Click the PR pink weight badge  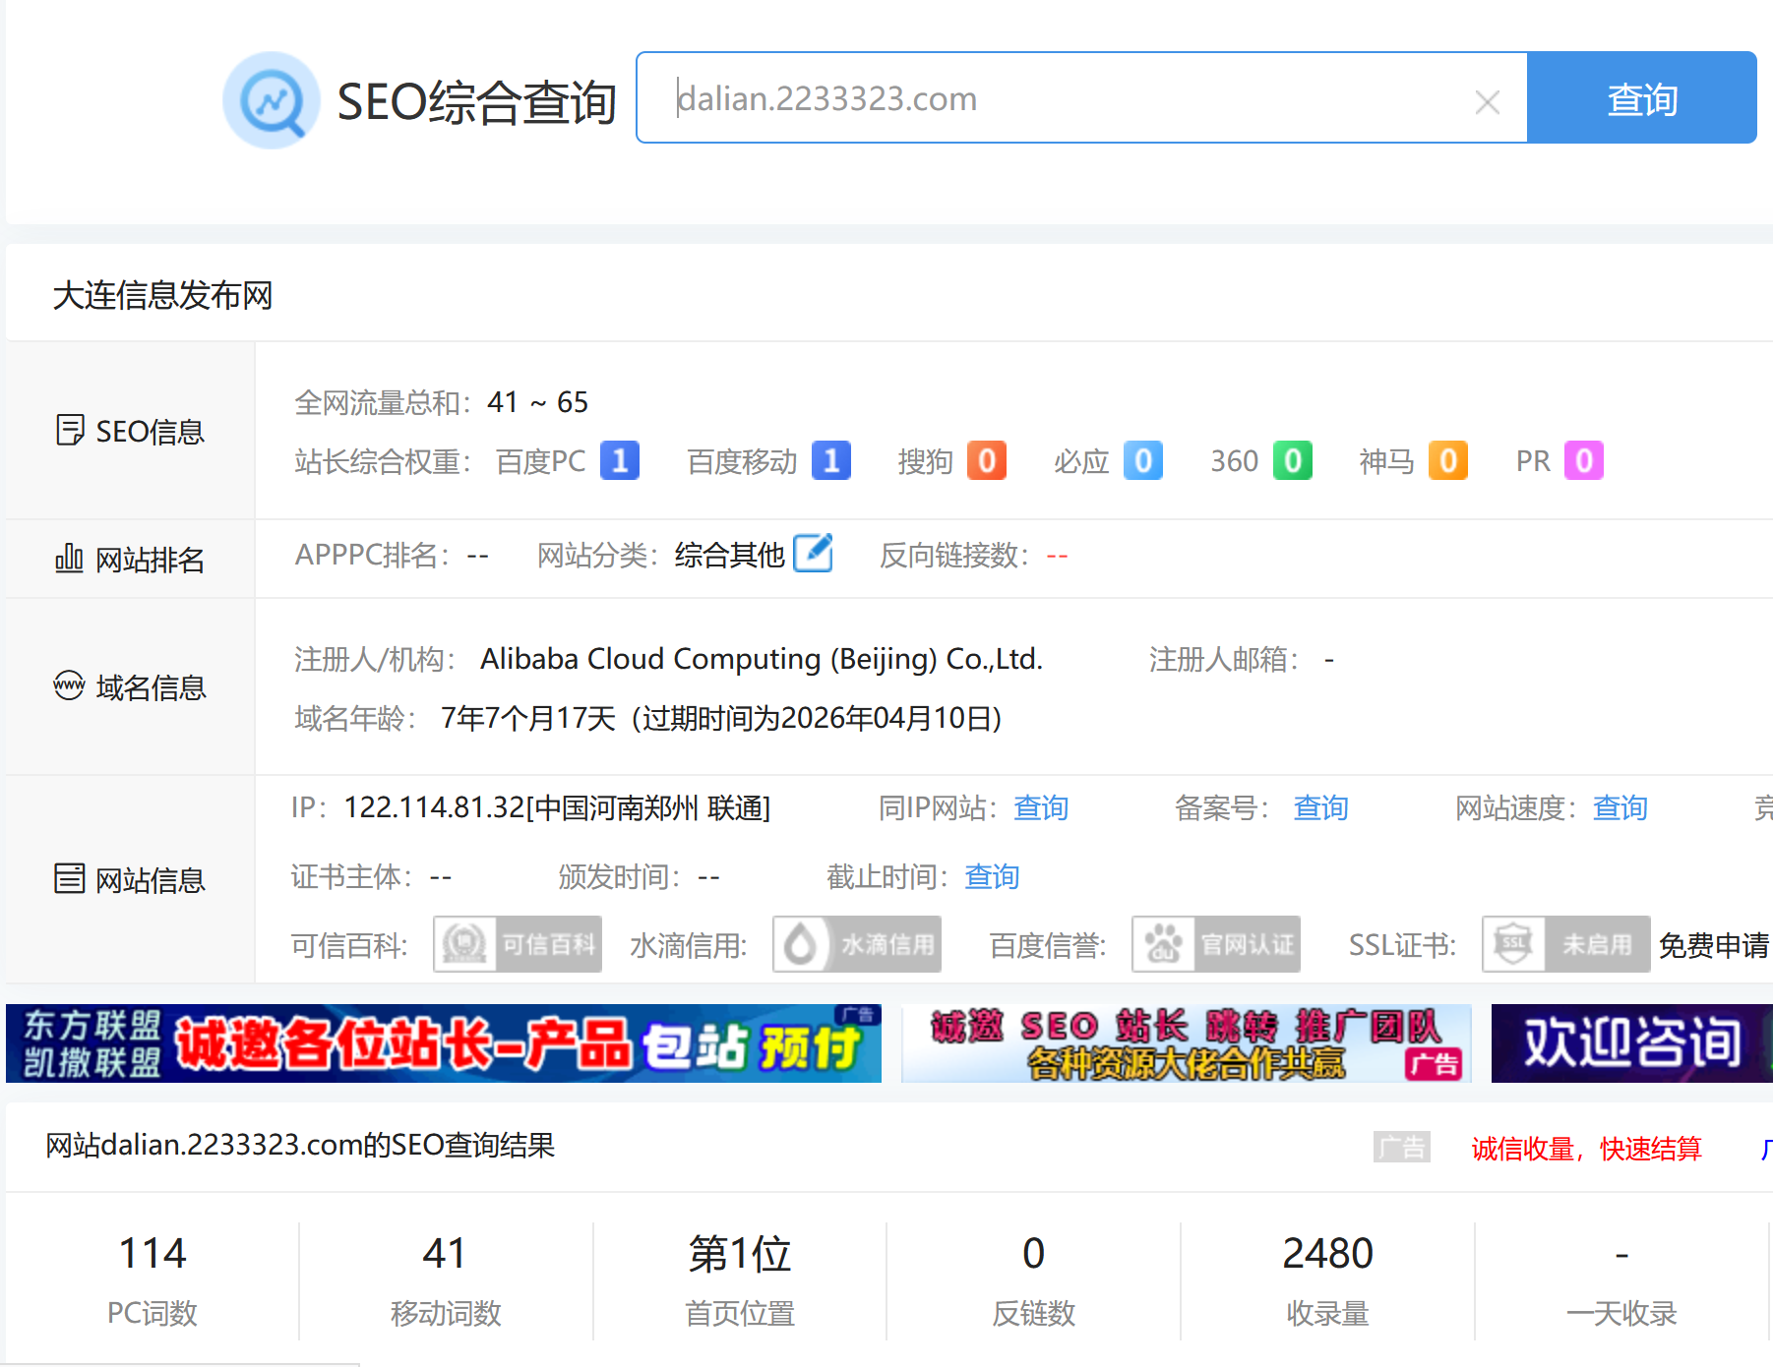(1583, 460)
